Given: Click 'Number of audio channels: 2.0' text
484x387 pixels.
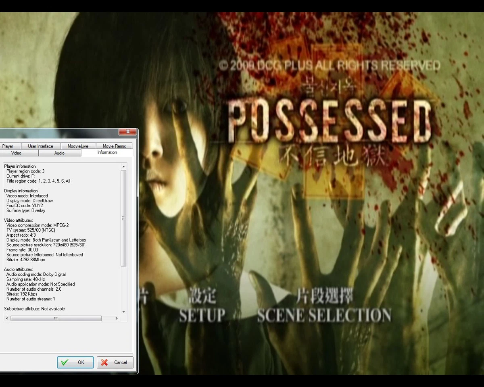Looking at the screenshot, I should (34, 289).
